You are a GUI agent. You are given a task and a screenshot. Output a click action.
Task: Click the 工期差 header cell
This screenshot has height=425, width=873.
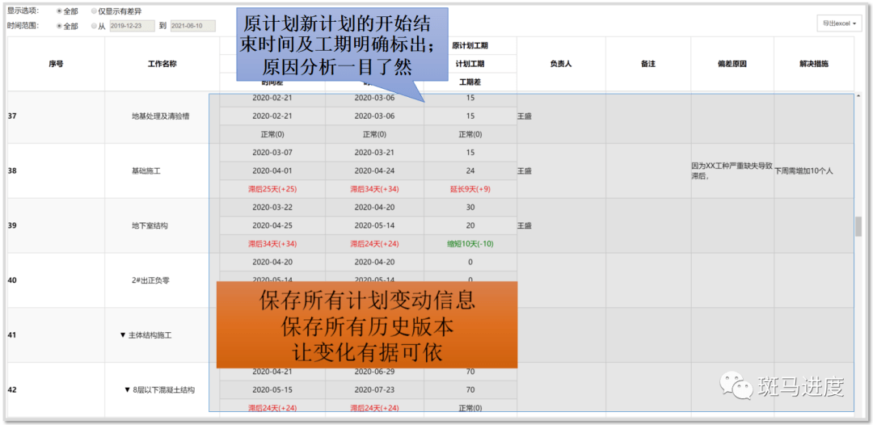470,82
